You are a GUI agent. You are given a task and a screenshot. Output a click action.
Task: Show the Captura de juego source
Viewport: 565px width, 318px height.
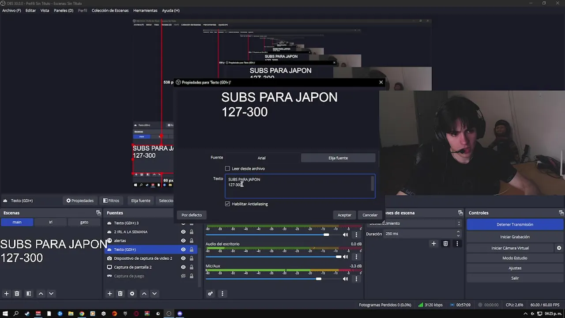click(183, 276)
